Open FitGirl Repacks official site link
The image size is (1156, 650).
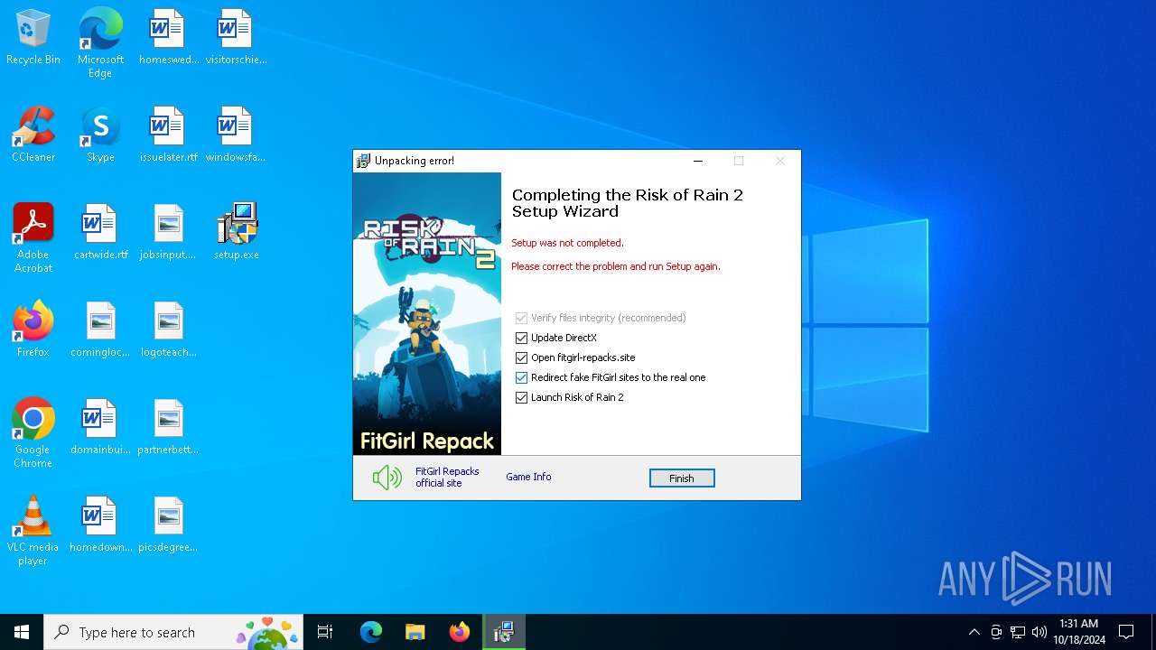click(447, 478)
